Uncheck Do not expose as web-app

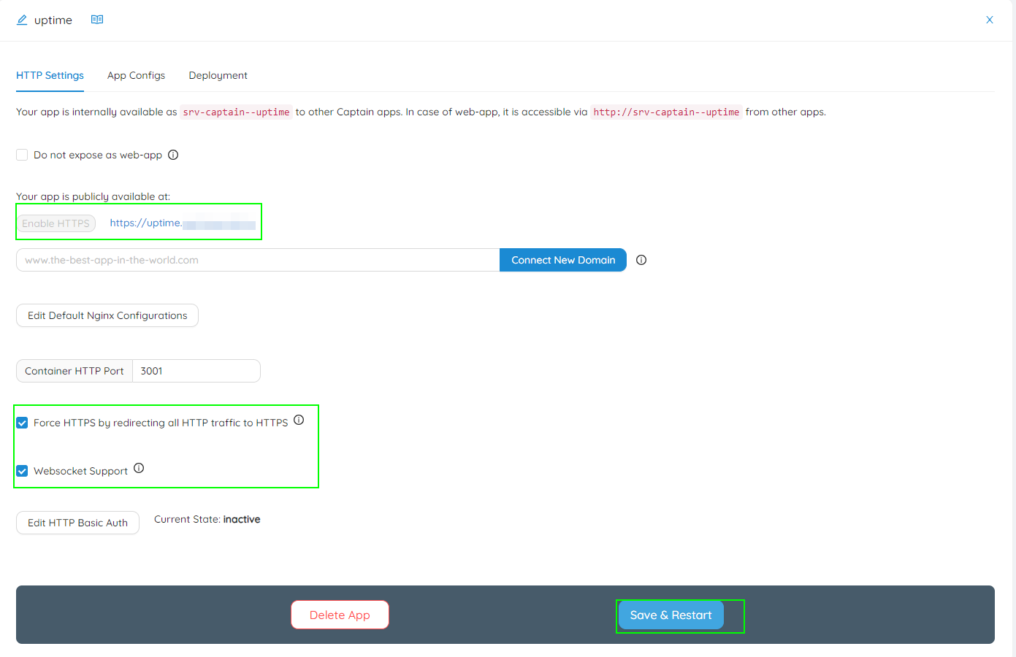coord(21,154)
